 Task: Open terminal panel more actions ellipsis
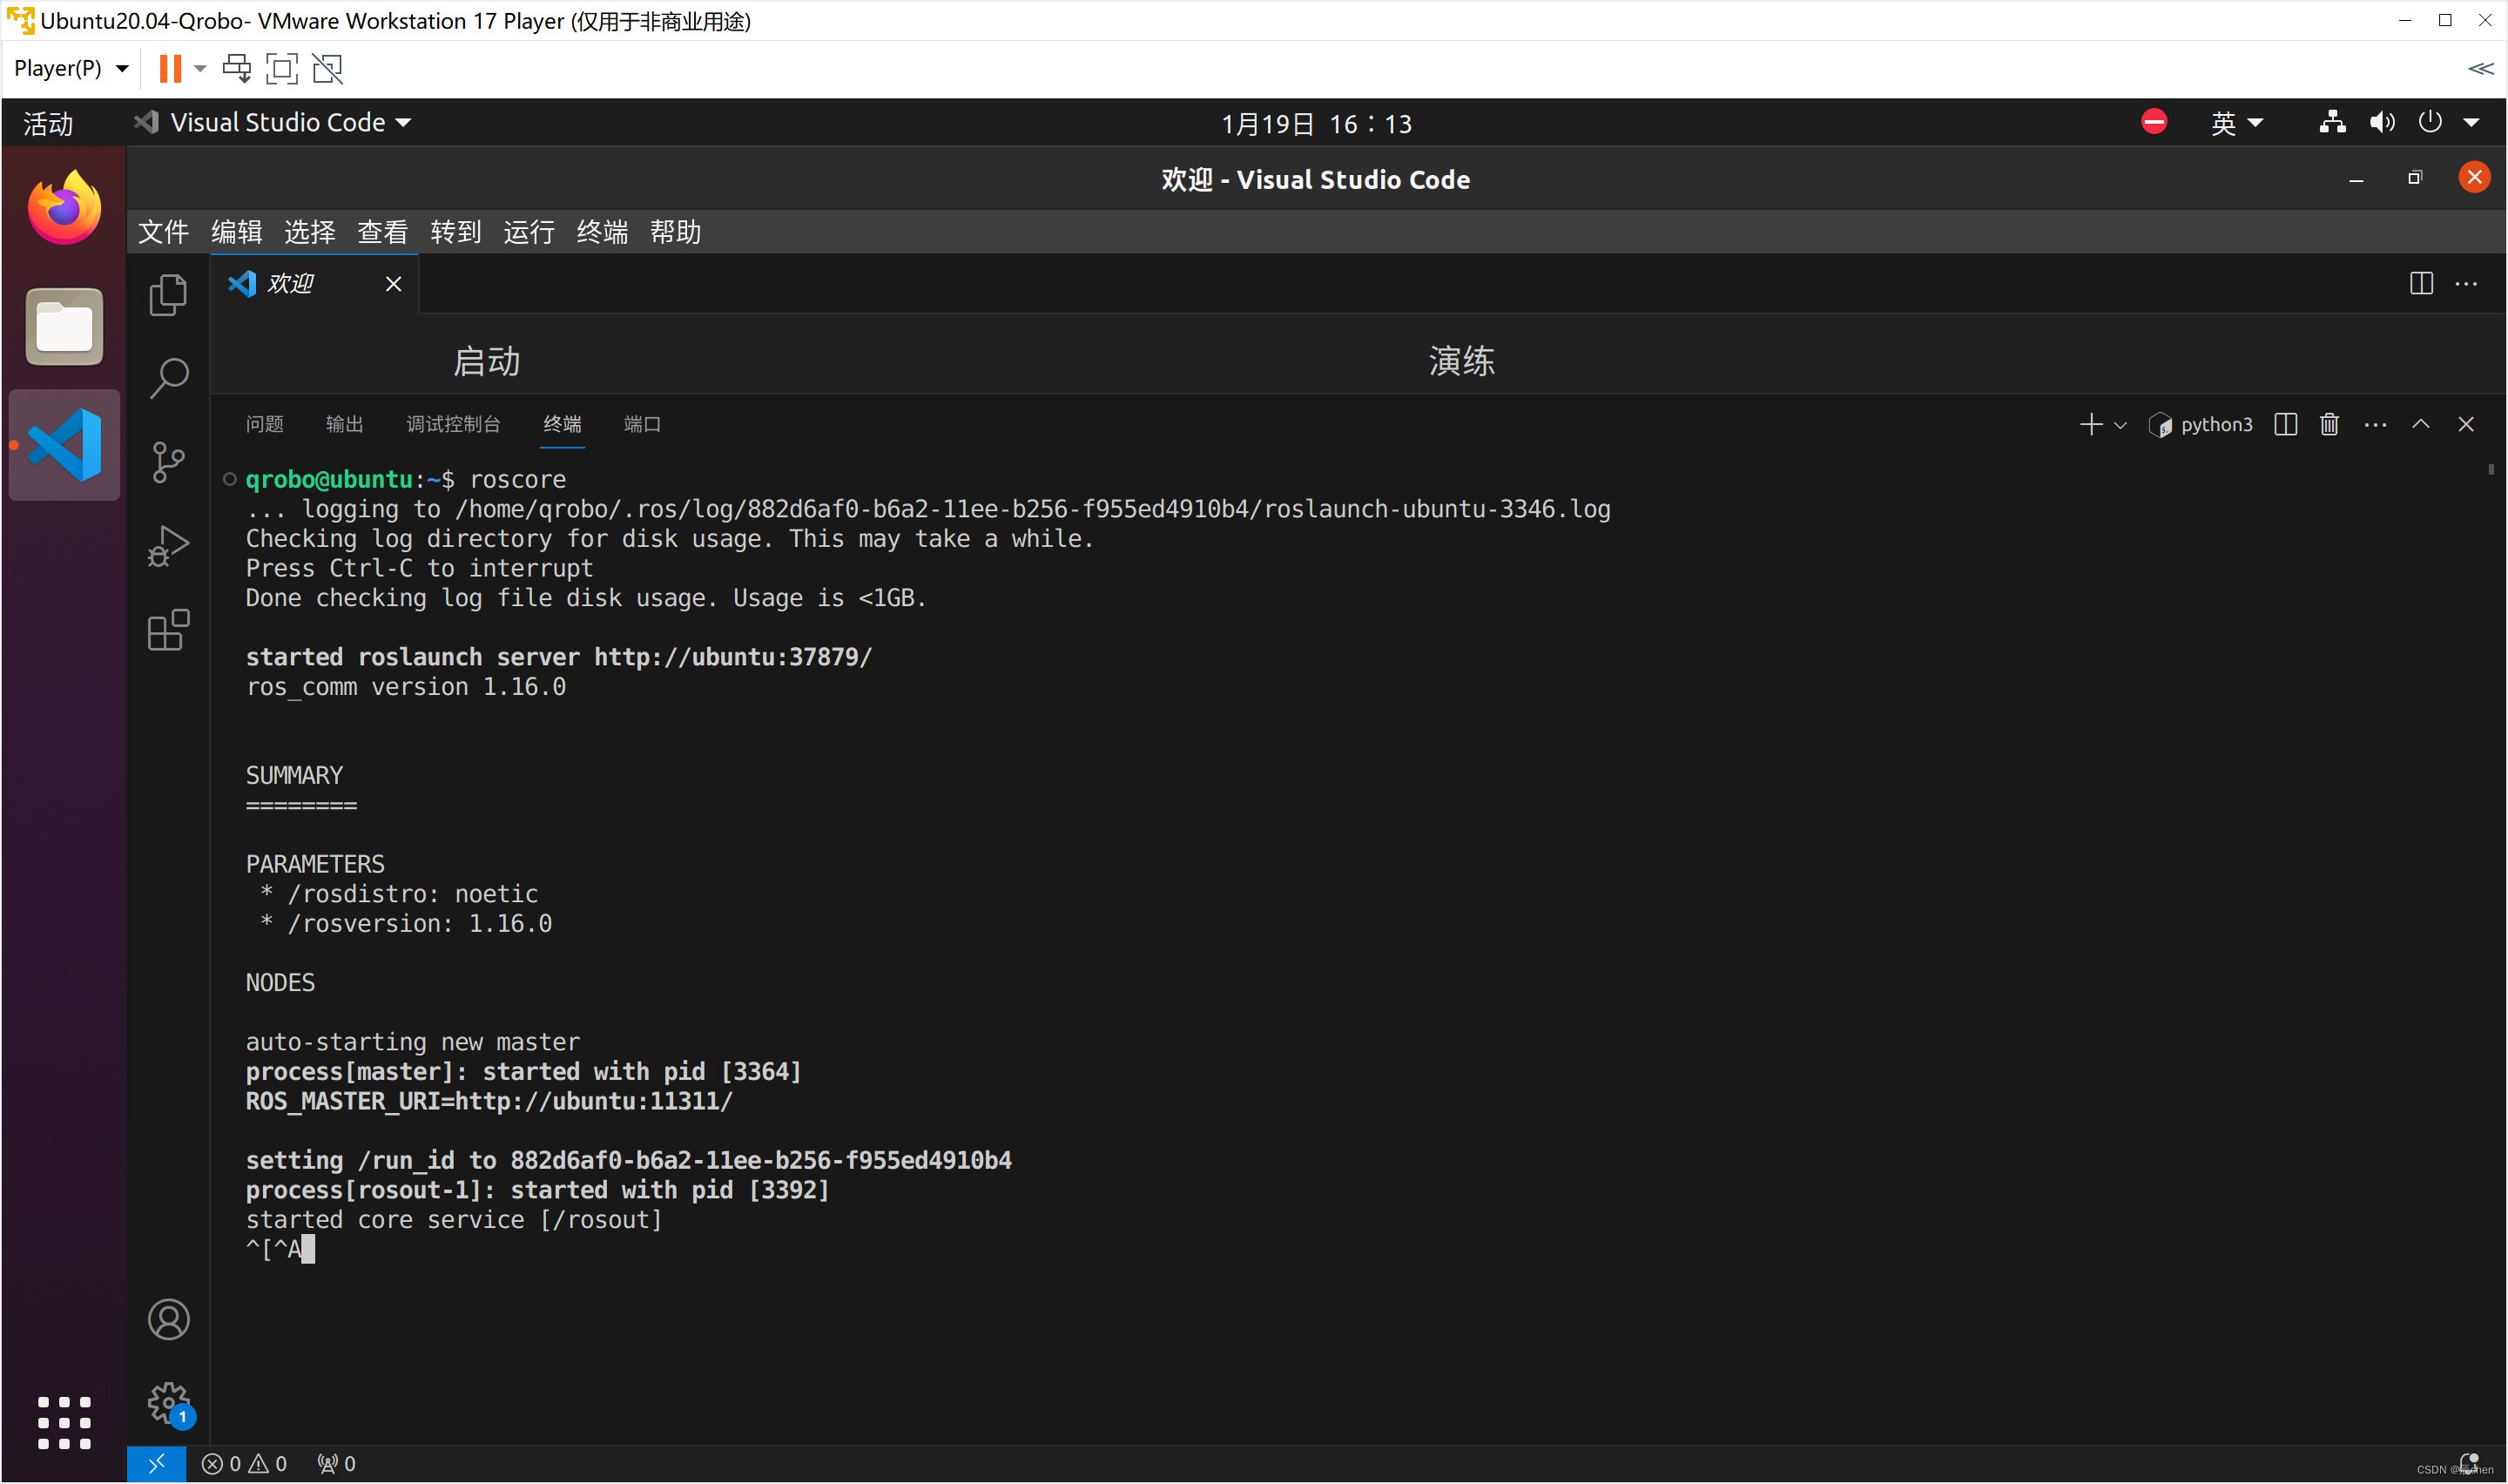tap(2375, 425)
